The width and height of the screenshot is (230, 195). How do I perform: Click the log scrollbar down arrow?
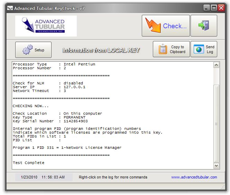[217, 166]
